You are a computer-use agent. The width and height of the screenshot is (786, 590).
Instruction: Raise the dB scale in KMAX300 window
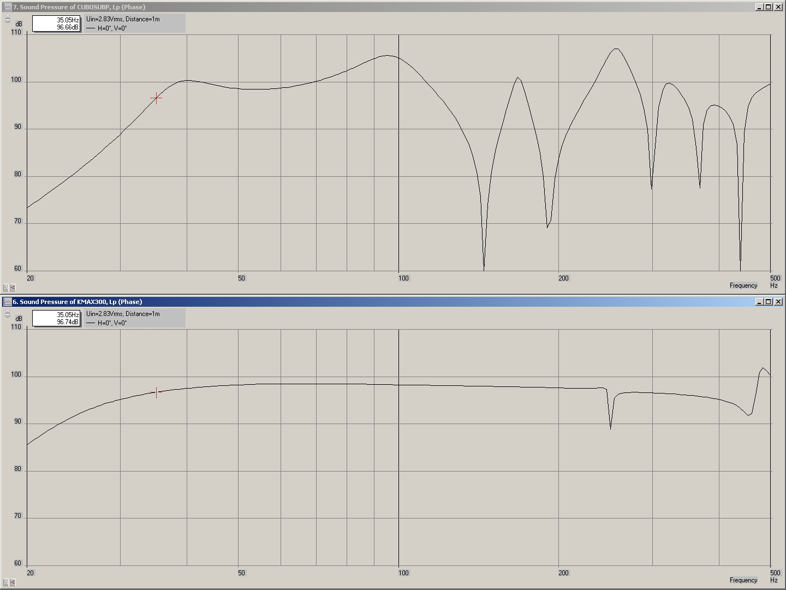pyautogui.click(x=7, y=312)
